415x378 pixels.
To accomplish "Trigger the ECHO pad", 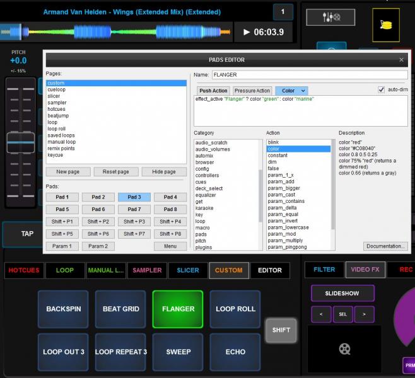I will [235, 352].
